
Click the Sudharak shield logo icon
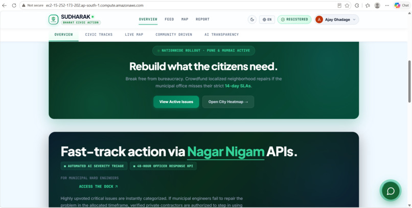click(x=53, y=19)
